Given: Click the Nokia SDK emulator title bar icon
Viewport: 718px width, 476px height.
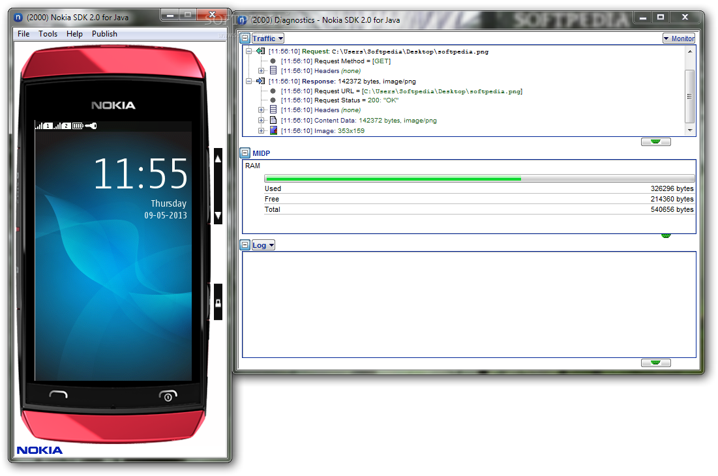Looking at the screenshot, I should [x=18, y=18].
